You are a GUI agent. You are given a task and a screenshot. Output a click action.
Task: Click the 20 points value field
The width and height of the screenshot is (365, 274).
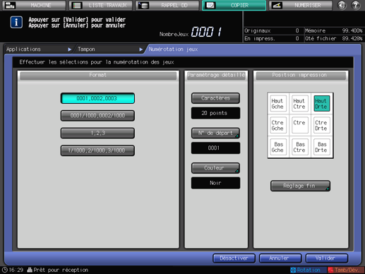pos(215,113)
